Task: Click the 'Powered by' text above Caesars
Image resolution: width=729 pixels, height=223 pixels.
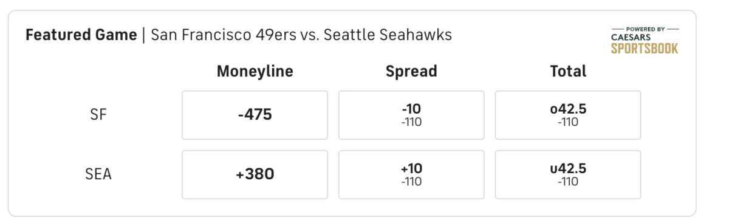Action: [645, 29]
